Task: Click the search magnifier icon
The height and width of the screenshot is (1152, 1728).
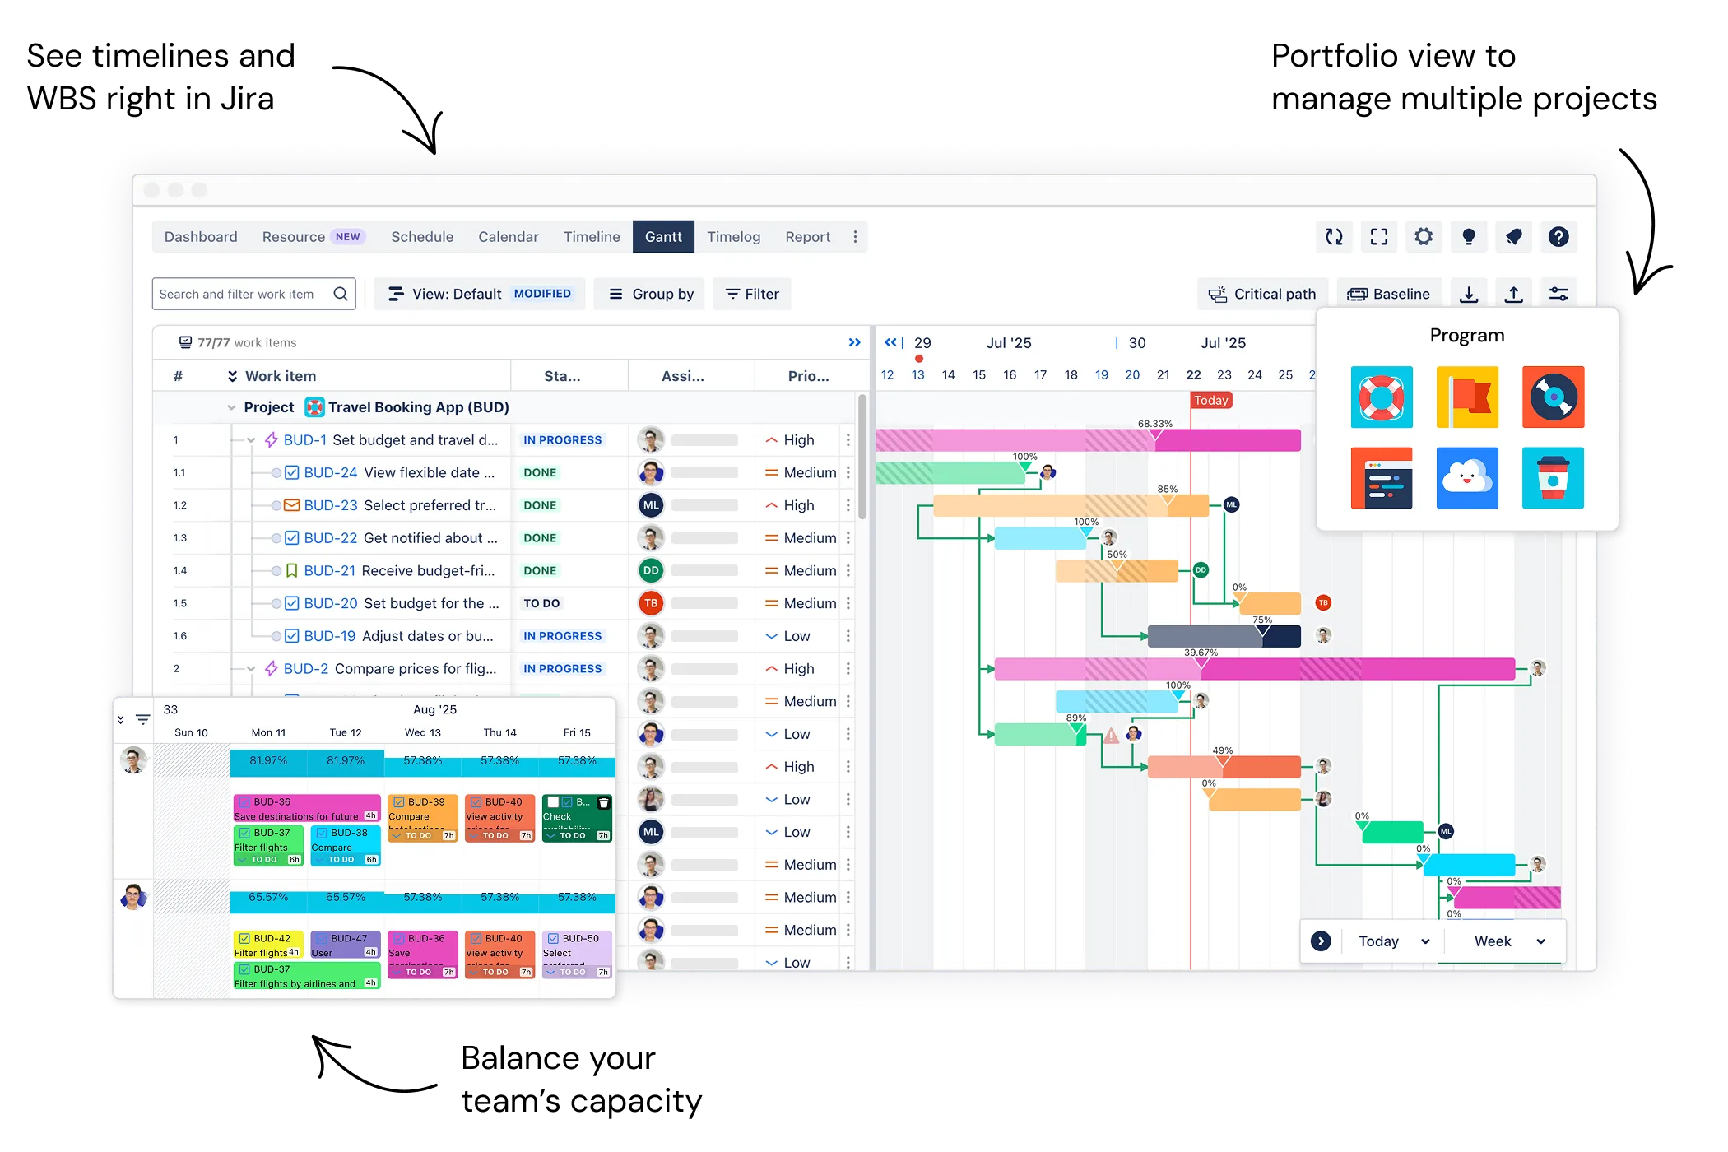Action: [x=341, y=294]
